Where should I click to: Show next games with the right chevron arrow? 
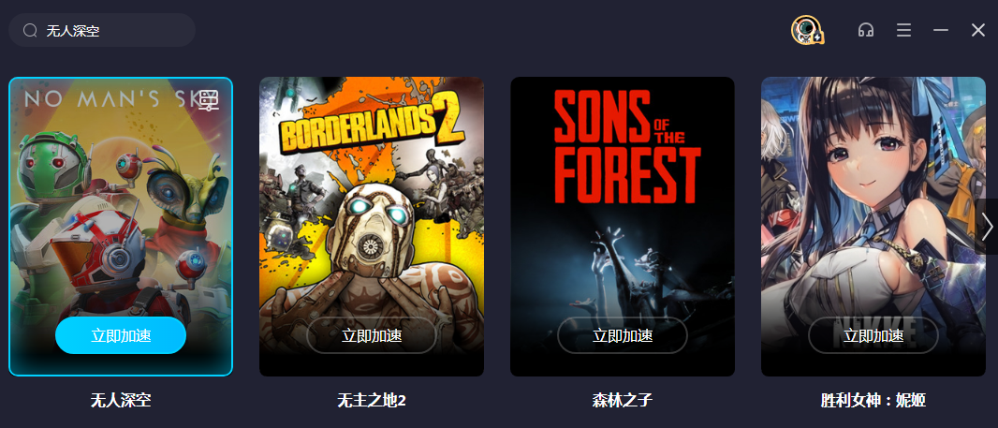[987, 227]
